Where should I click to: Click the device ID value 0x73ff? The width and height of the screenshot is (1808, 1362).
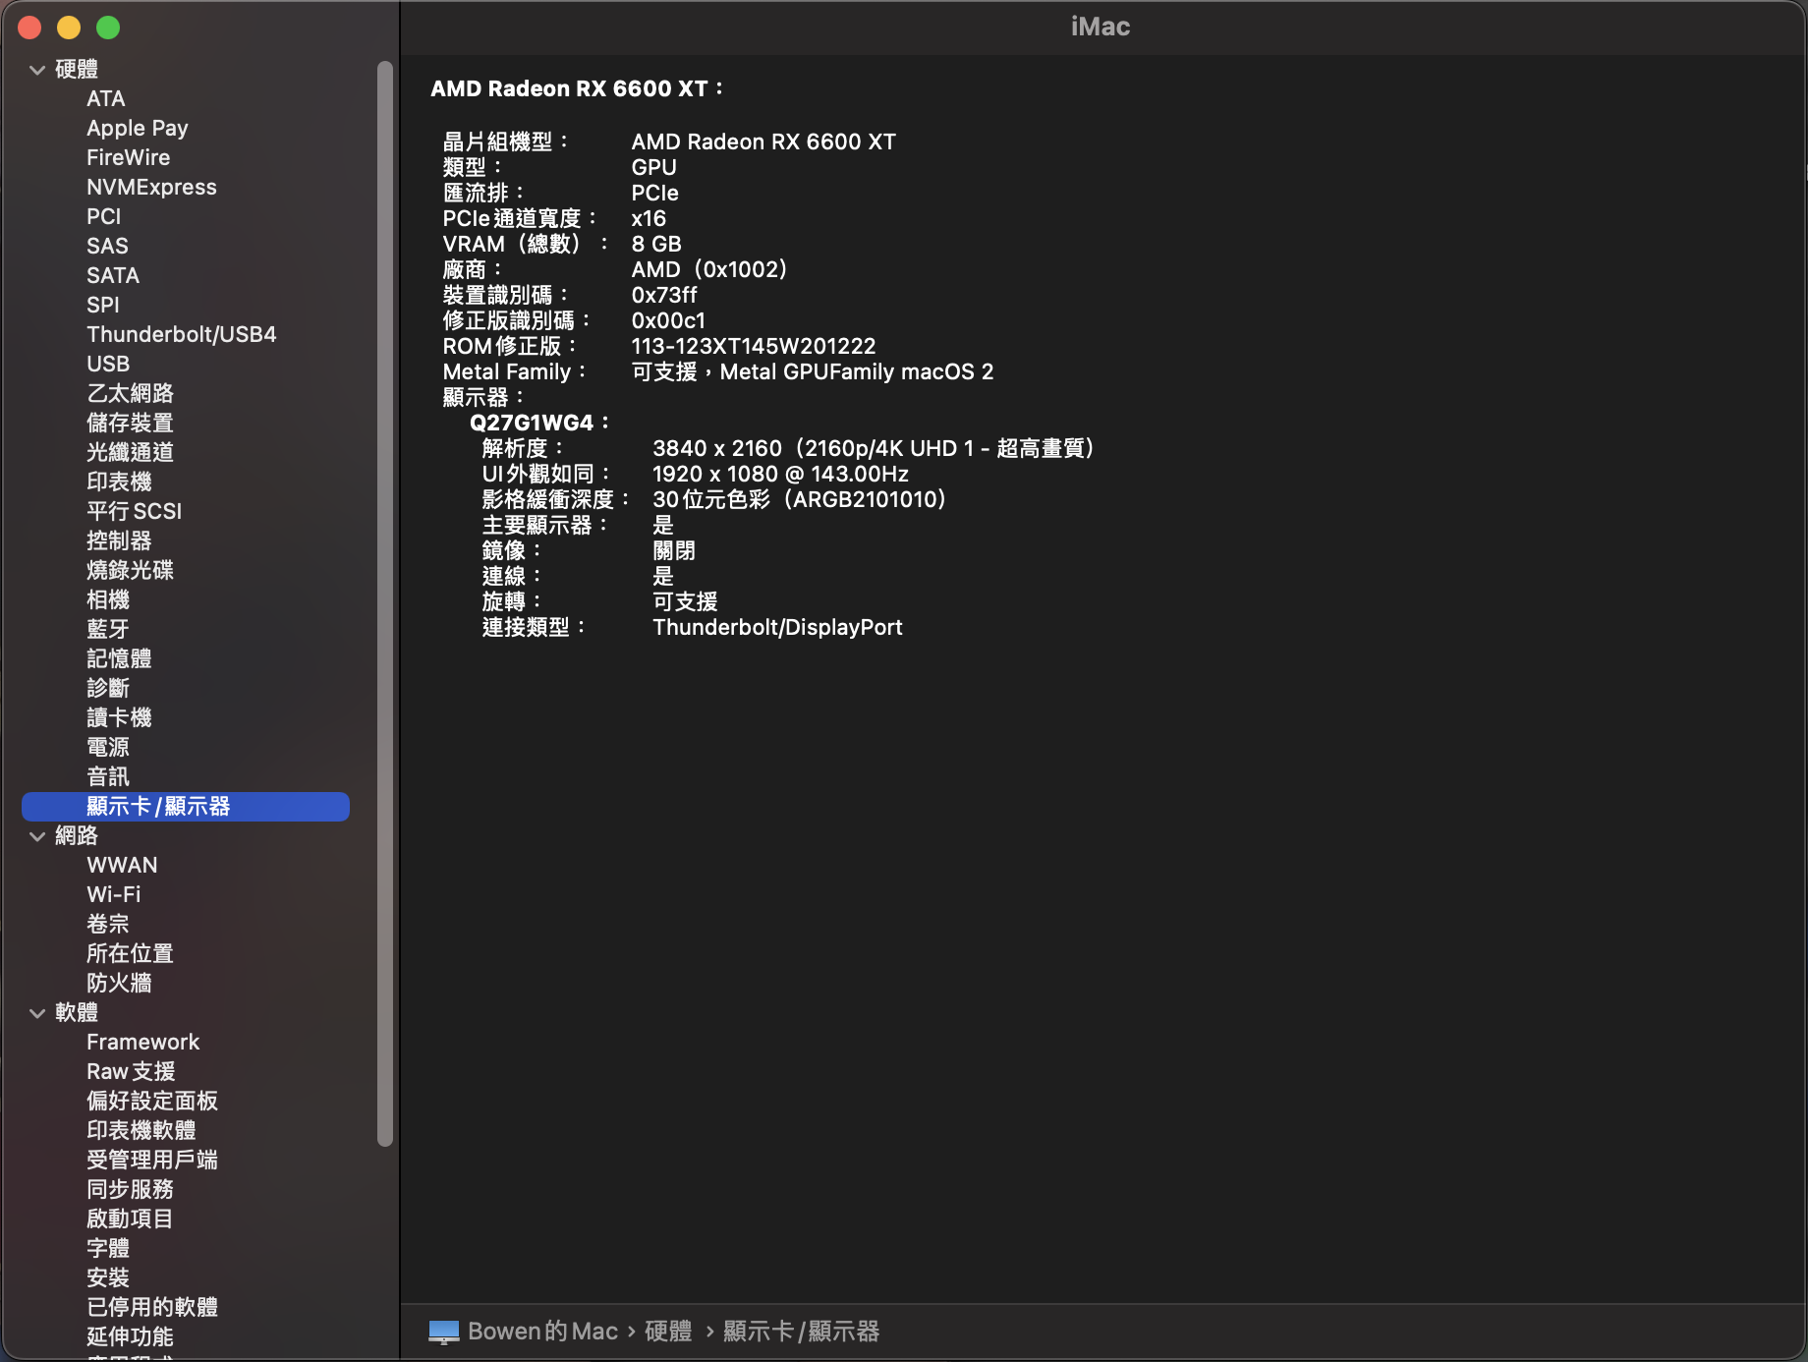click(x=664, y=296)
